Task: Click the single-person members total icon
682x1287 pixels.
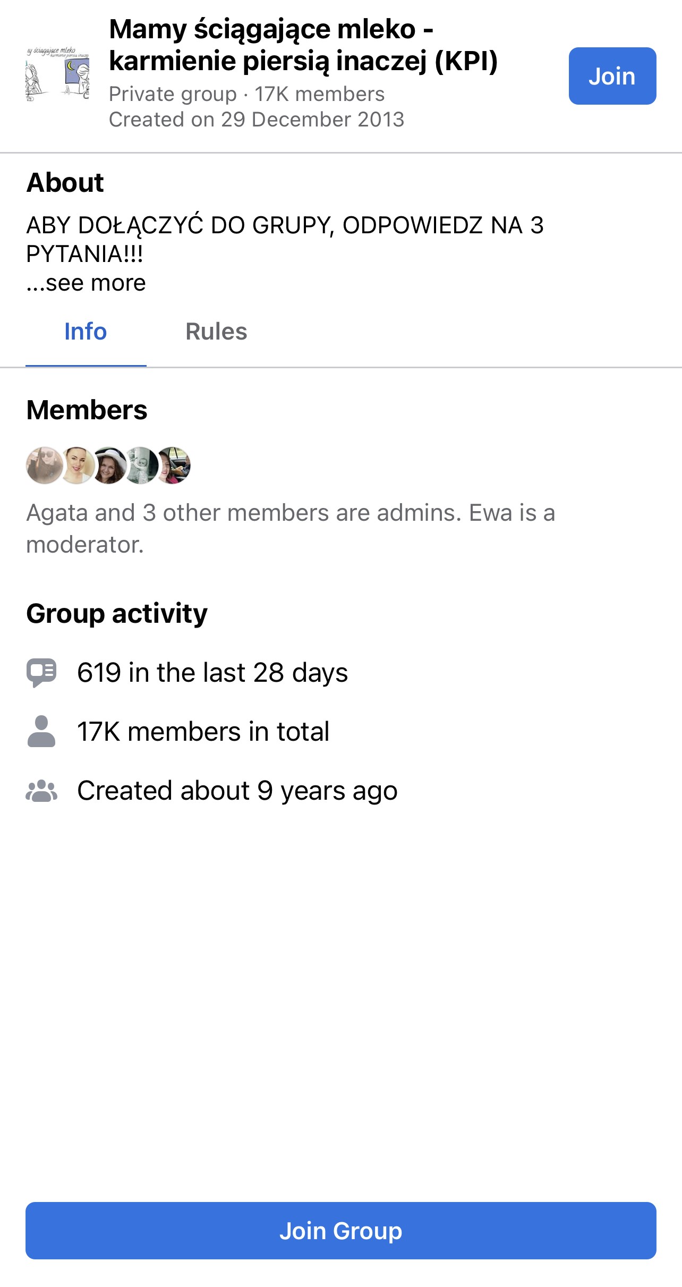Action: point(41,732)
